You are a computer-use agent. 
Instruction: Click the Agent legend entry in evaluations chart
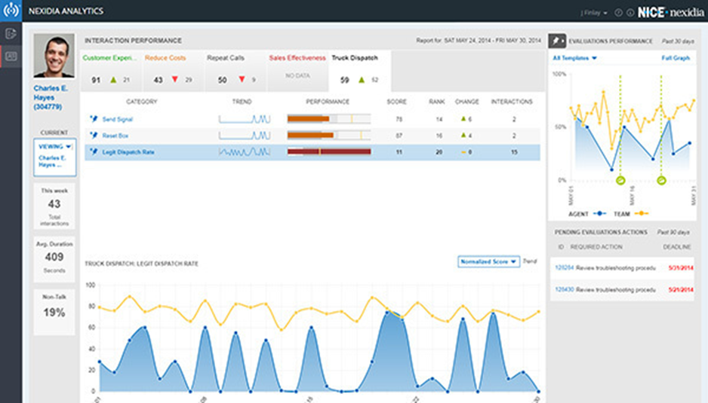point(587,214)
